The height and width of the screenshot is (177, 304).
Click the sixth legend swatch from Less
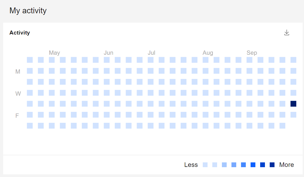[x=253, y=165]
